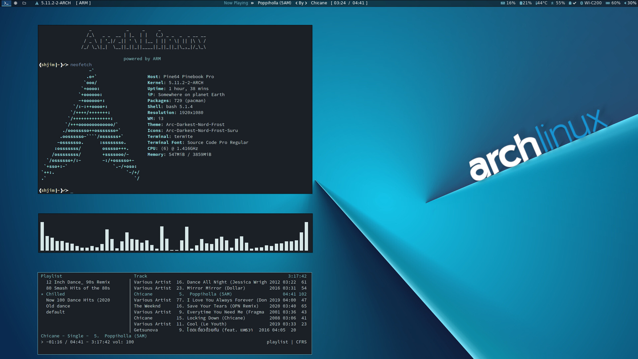638x359 pixels.
Task: Click the Memory: 547MiB / 3859MiB line
Action: (179, 155)
